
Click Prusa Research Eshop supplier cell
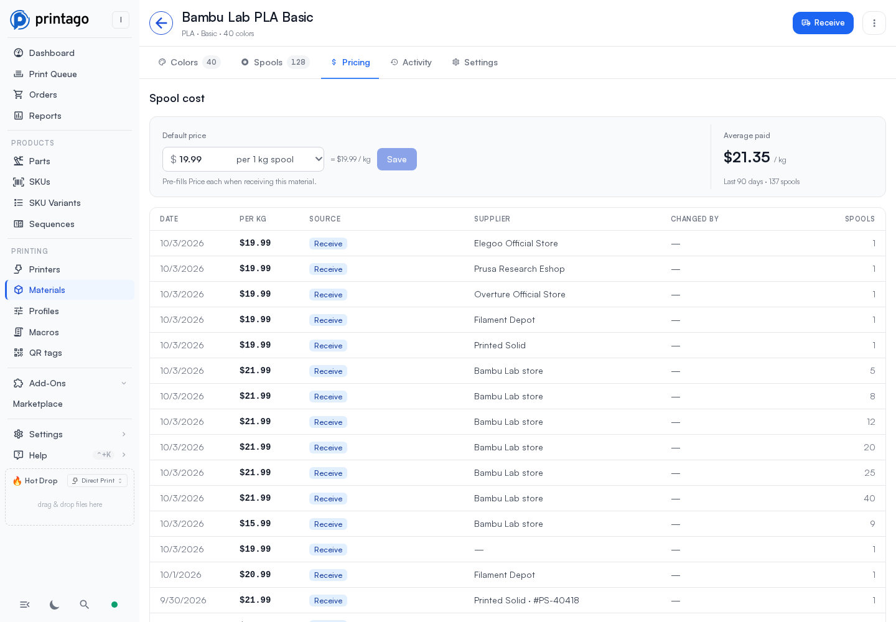point(520,269)
